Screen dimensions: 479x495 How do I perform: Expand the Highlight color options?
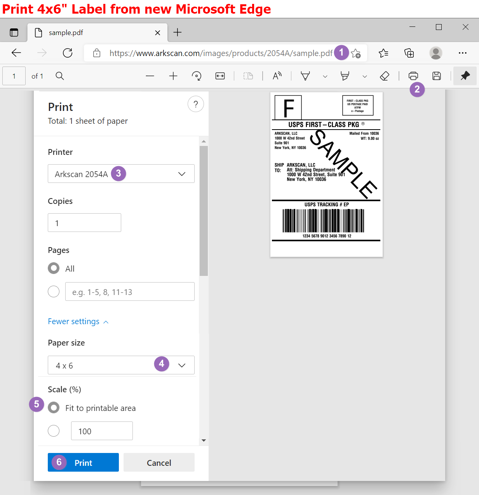click(365, 76)
